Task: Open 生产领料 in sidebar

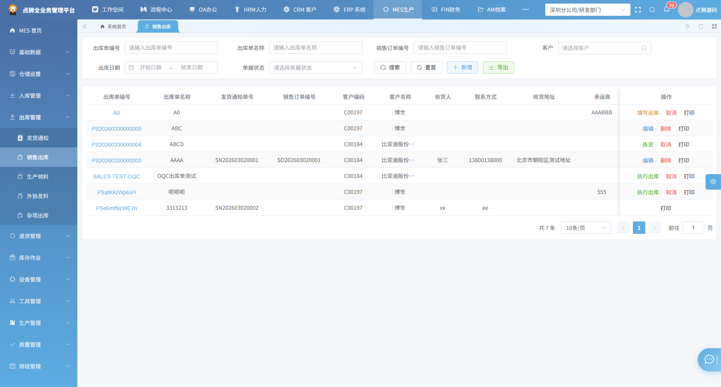Action: point(39,176)
